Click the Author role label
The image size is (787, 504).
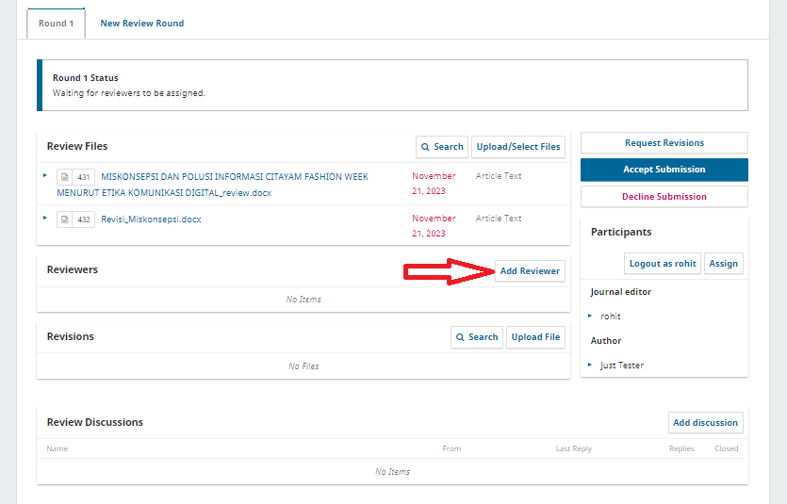[x=606, y=341]
